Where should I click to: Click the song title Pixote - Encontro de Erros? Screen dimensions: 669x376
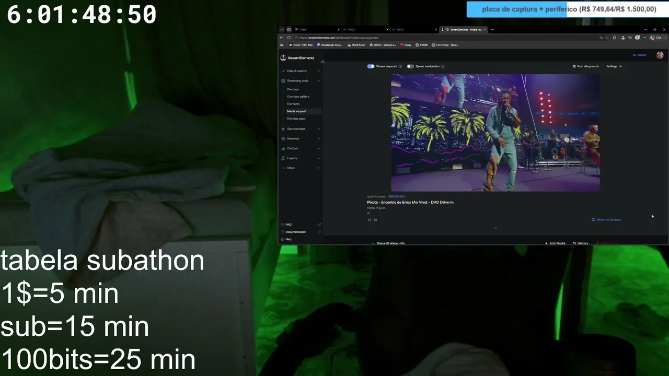coord(410,202)
